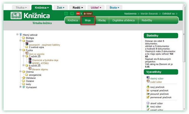
Task: Open the Digitálna učebnica menu item
Action: (124, 20)
